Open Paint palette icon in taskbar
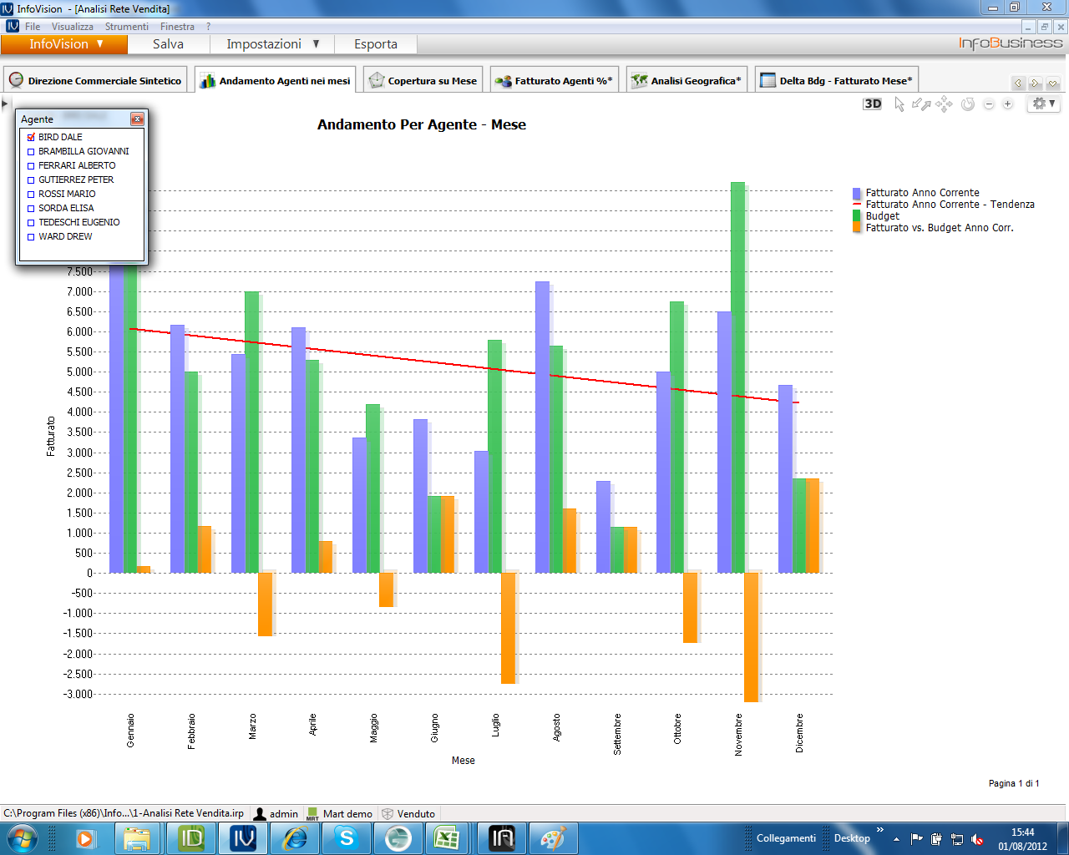1069x855 pixels. click(554, 838)
